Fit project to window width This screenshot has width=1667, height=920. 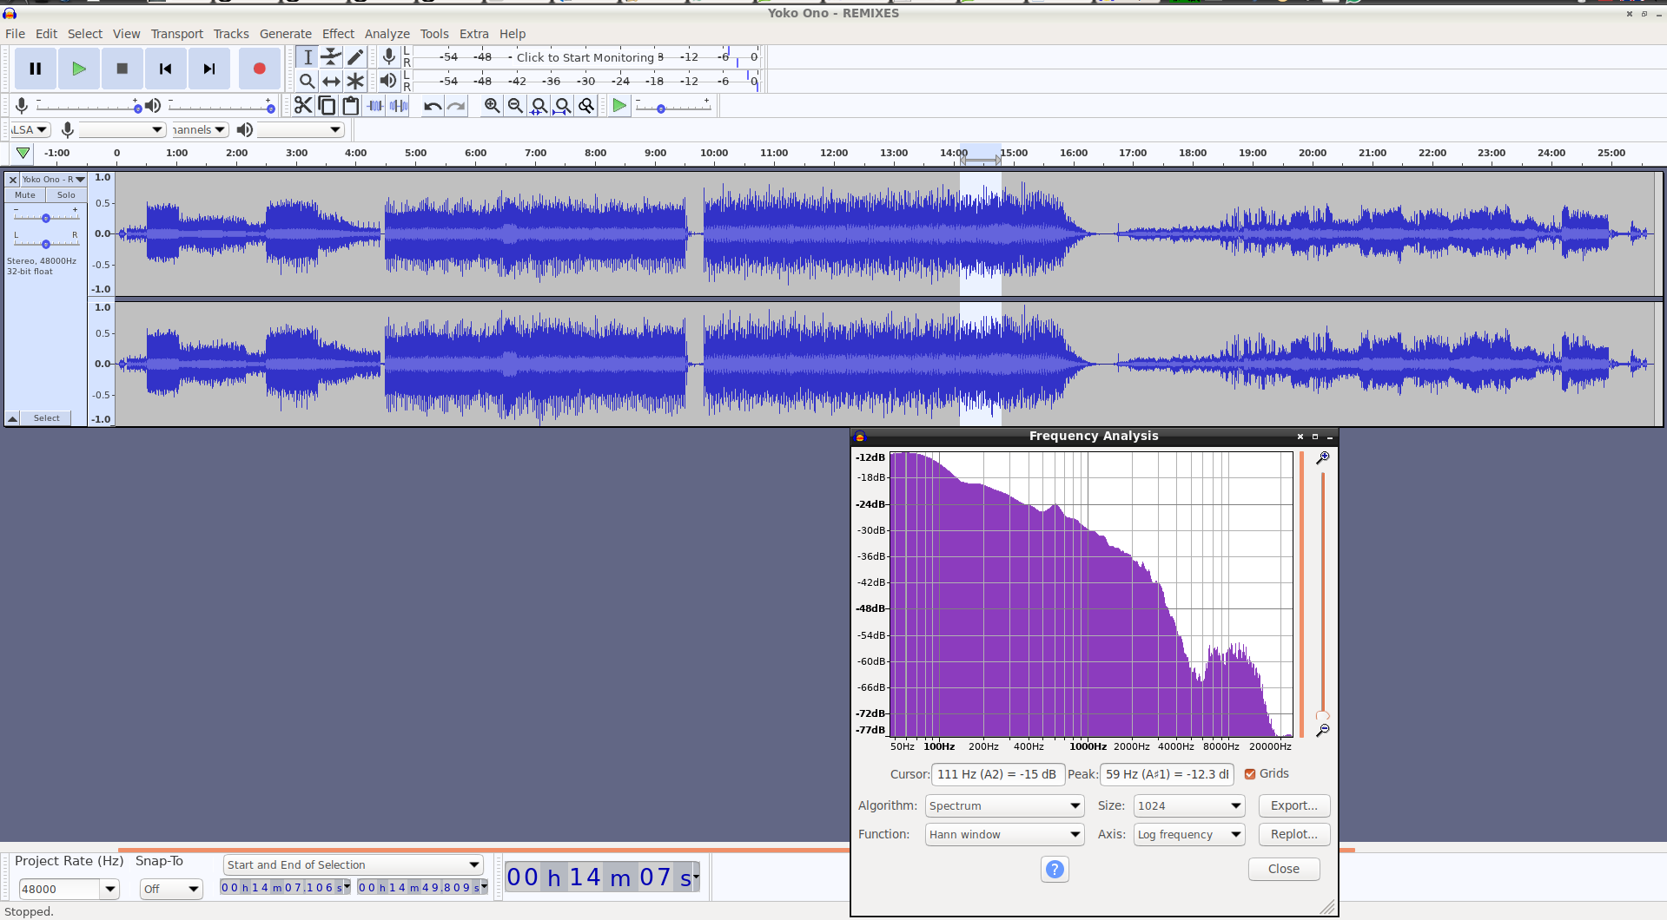click(x=563, y=106)
